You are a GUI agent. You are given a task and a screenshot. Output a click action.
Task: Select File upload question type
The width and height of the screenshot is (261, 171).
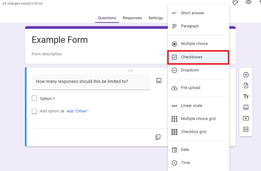pos(198,88)
